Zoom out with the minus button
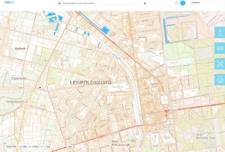 coord(2,18)
